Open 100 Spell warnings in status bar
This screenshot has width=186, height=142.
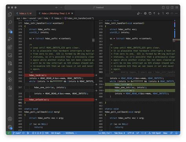[155, 133]
